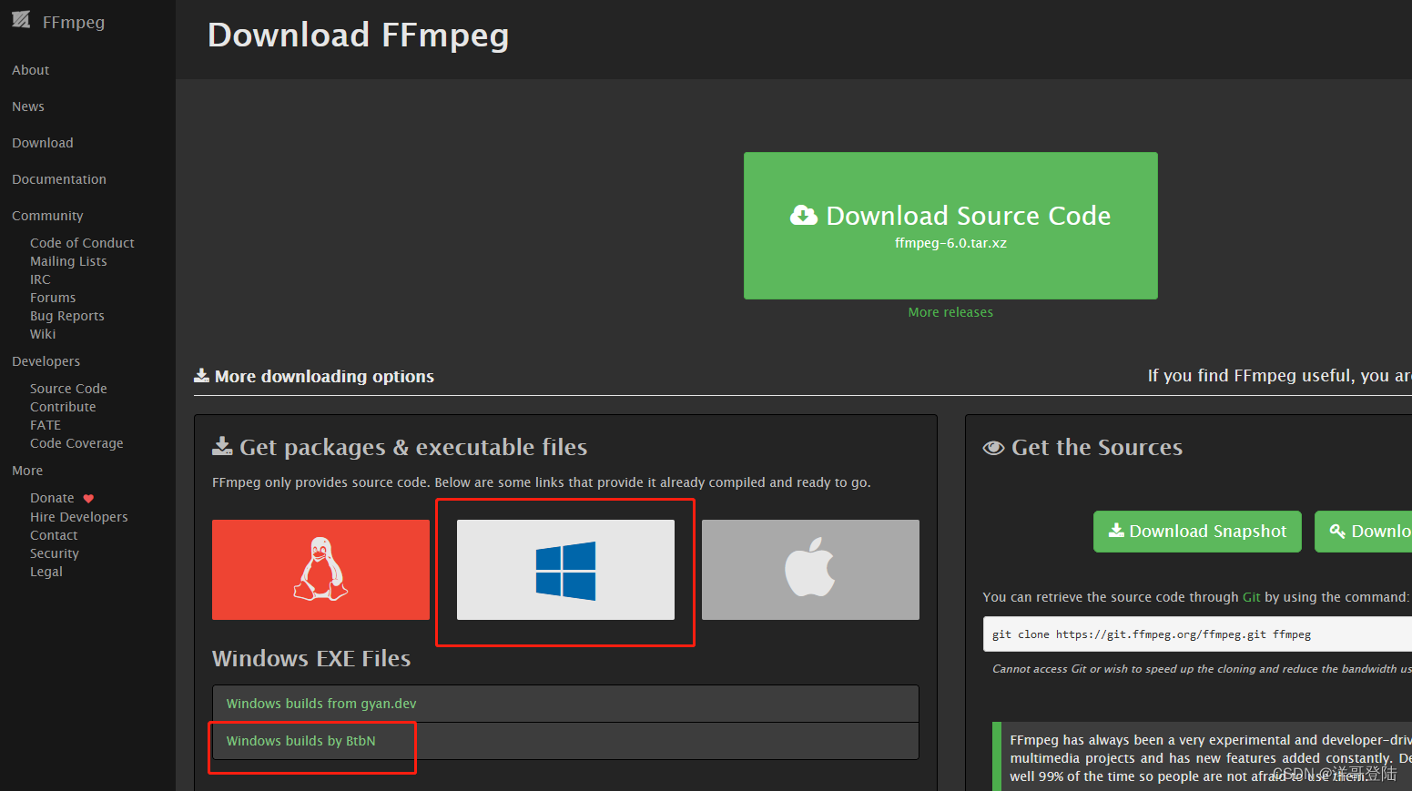Open the About page in sidebar
Viewport: 1412px width, 791px height.
pos(30,70)
